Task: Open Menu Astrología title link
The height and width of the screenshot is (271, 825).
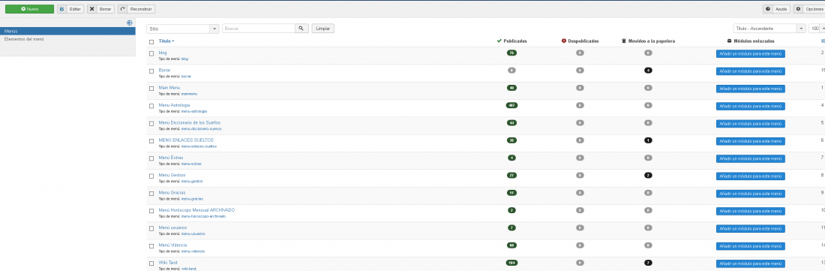Action: click(174, 104)
